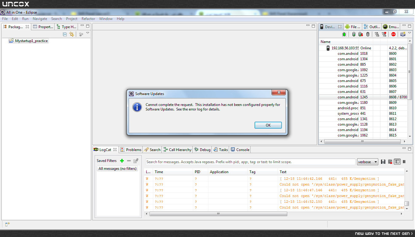Open the Run menu

coord(25,19)
